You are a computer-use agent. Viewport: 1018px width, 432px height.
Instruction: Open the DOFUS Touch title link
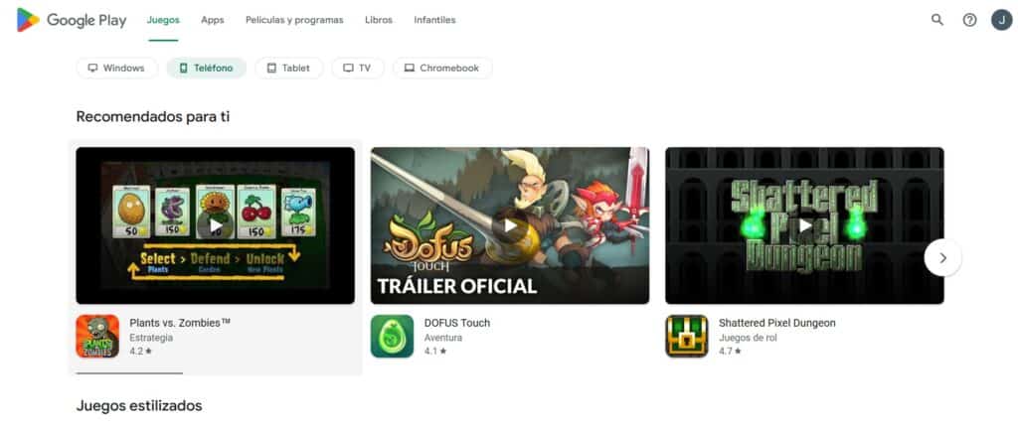tap(457, 323)
